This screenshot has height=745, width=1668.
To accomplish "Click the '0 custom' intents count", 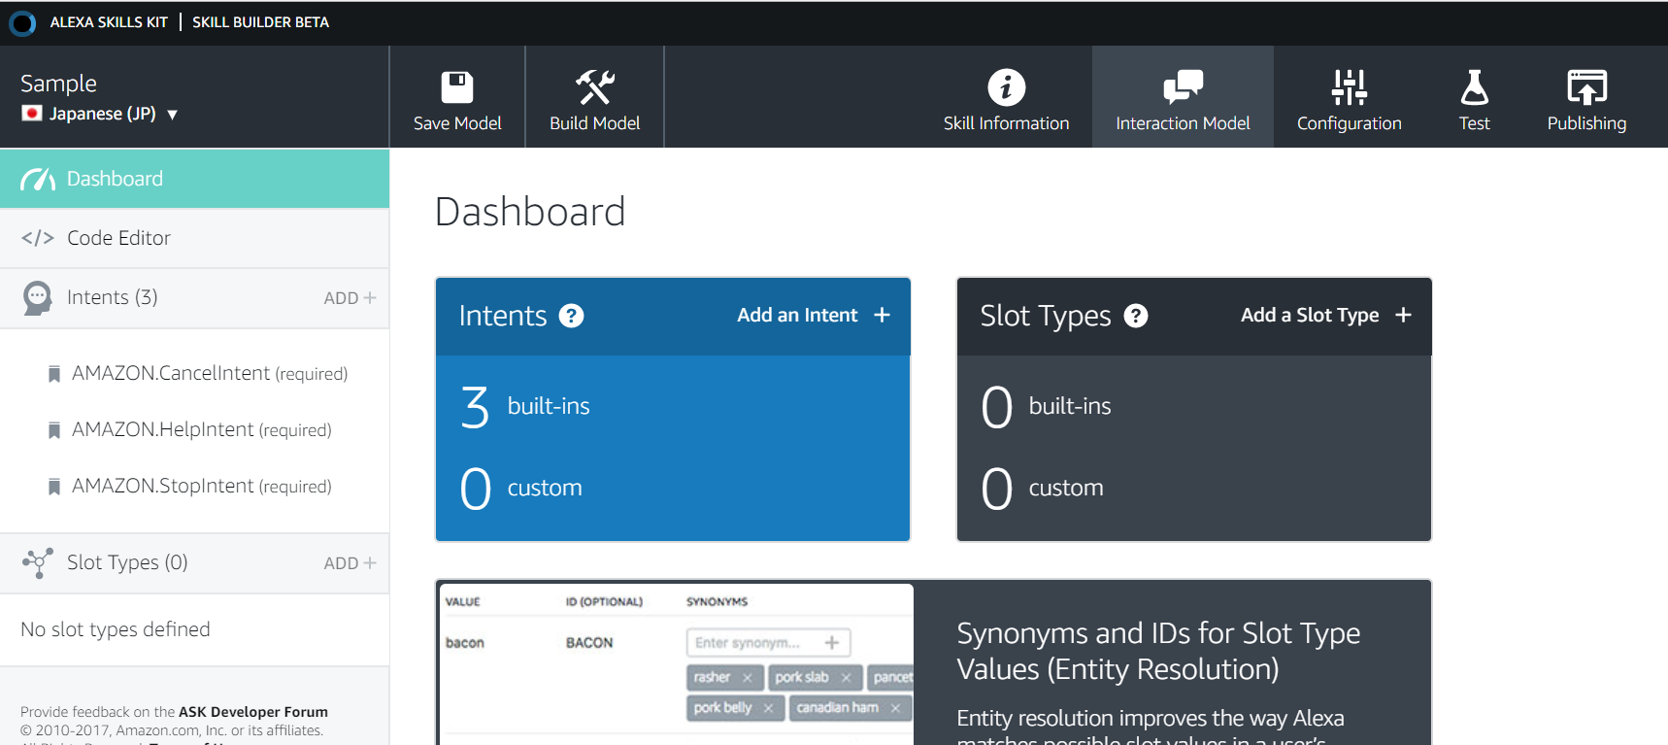I will pyautogui.click(x=521, y=488).
